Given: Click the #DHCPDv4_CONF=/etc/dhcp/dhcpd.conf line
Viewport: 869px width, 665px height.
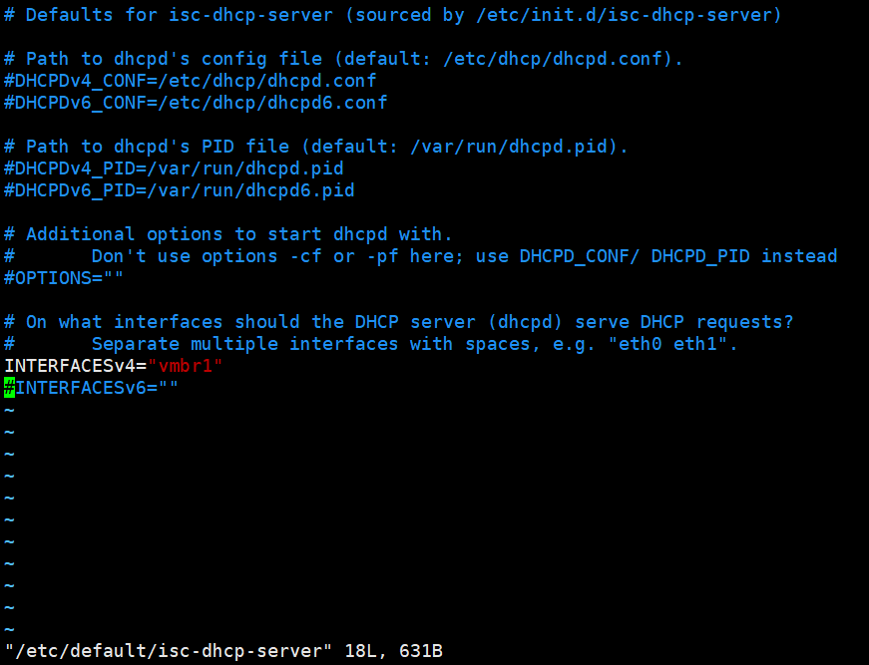Looking at the screenshot, I should point(191,81).
